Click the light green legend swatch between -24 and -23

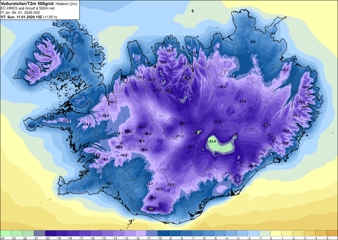tap(6, 233)
